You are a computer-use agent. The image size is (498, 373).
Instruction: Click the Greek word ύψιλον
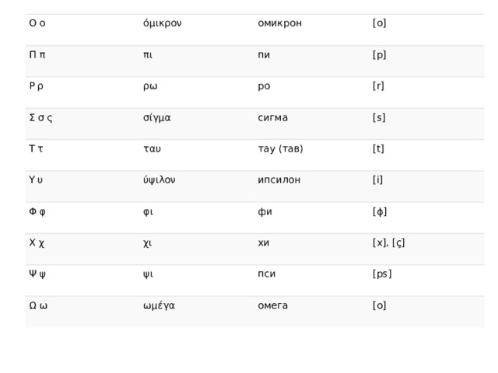[x=159, y=180]
